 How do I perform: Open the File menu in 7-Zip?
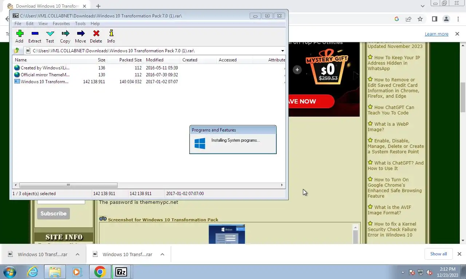tap(17, 24)
